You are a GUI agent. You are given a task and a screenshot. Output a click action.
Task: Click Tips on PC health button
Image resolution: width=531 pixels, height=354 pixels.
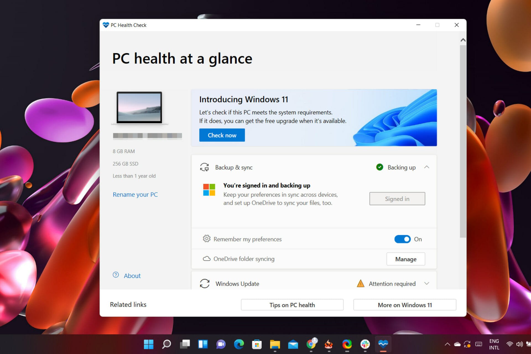tap(281, 304)
